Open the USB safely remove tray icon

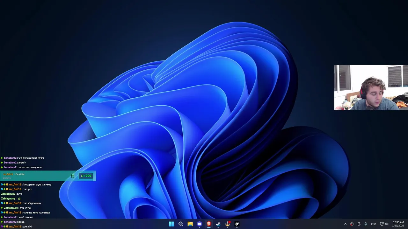pyautogui.click(x=359, y=224)
